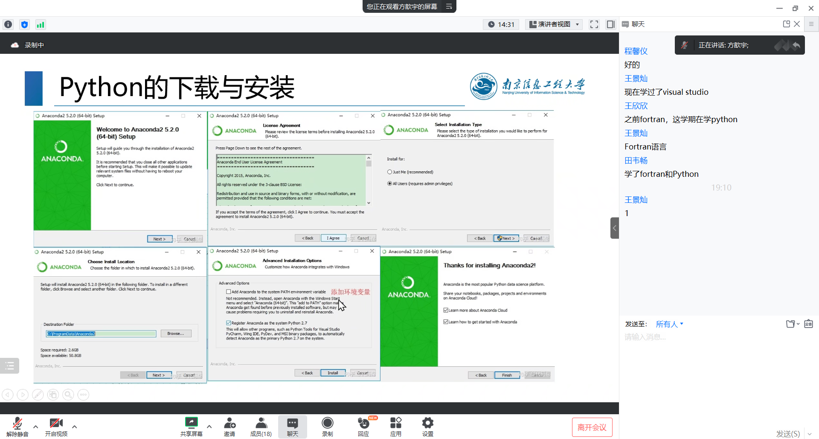The height and width of the screenshot is (439, 819).
Task: Click the Leave Meeting button
Action: pos(592,427)
